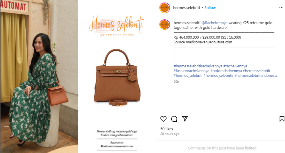Viewport: 285px width, 153px height.
Task: Like the post with the heart icon
Action: (x=163, y=119)
